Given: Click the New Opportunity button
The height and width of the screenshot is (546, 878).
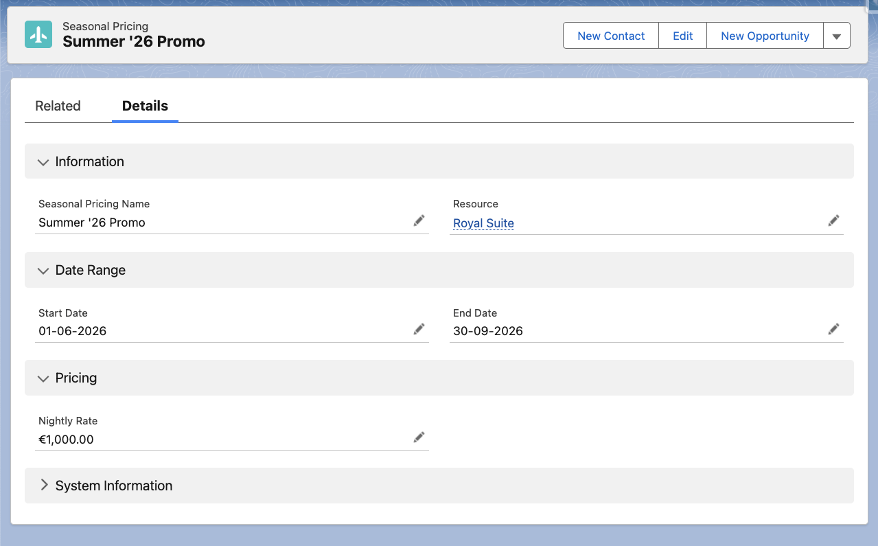Looking at the screenshot, I should pos(764,35).
